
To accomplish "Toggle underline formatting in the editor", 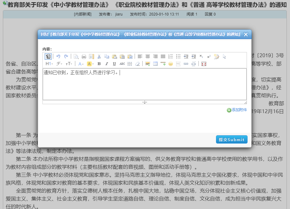I will click(115, 64).
